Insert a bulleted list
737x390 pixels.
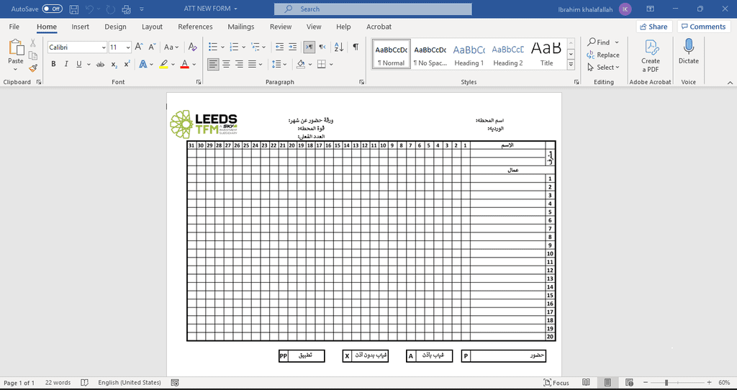click(x=213, y=47)
